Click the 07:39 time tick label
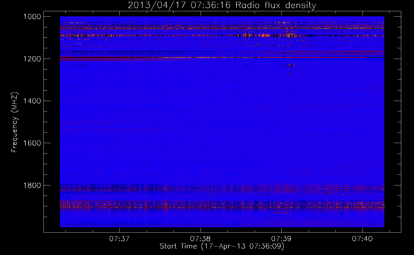Screen dimensions: 414x255 click(x=281, y=239)
